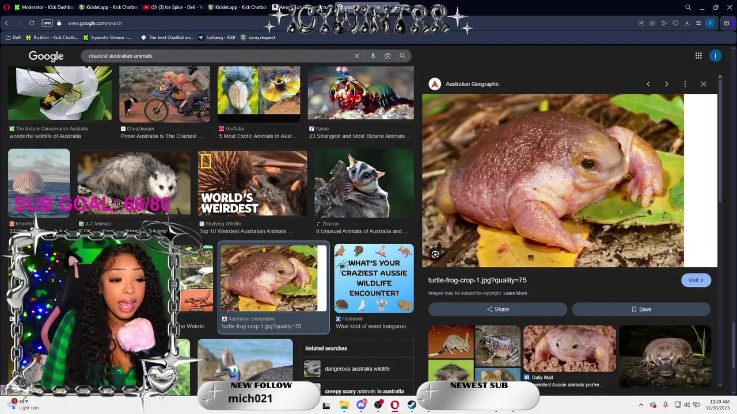
Task: Open the Google apps grid
Action: click(x=698, y=56)
